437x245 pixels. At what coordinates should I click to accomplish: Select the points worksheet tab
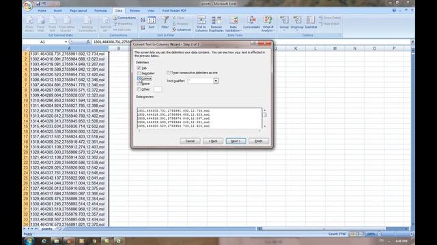[47, 229]
